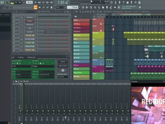The image size is (165, 124).
Task: Select the 707 Kick channel button
Action: [x=30, y=35]
